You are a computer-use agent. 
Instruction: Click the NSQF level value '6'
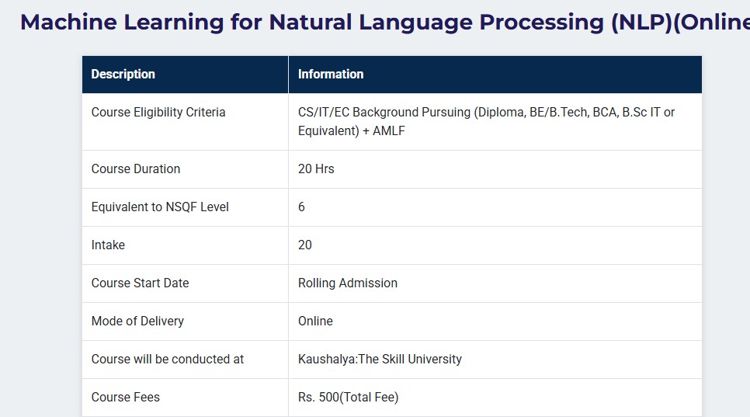pos(302,207)
